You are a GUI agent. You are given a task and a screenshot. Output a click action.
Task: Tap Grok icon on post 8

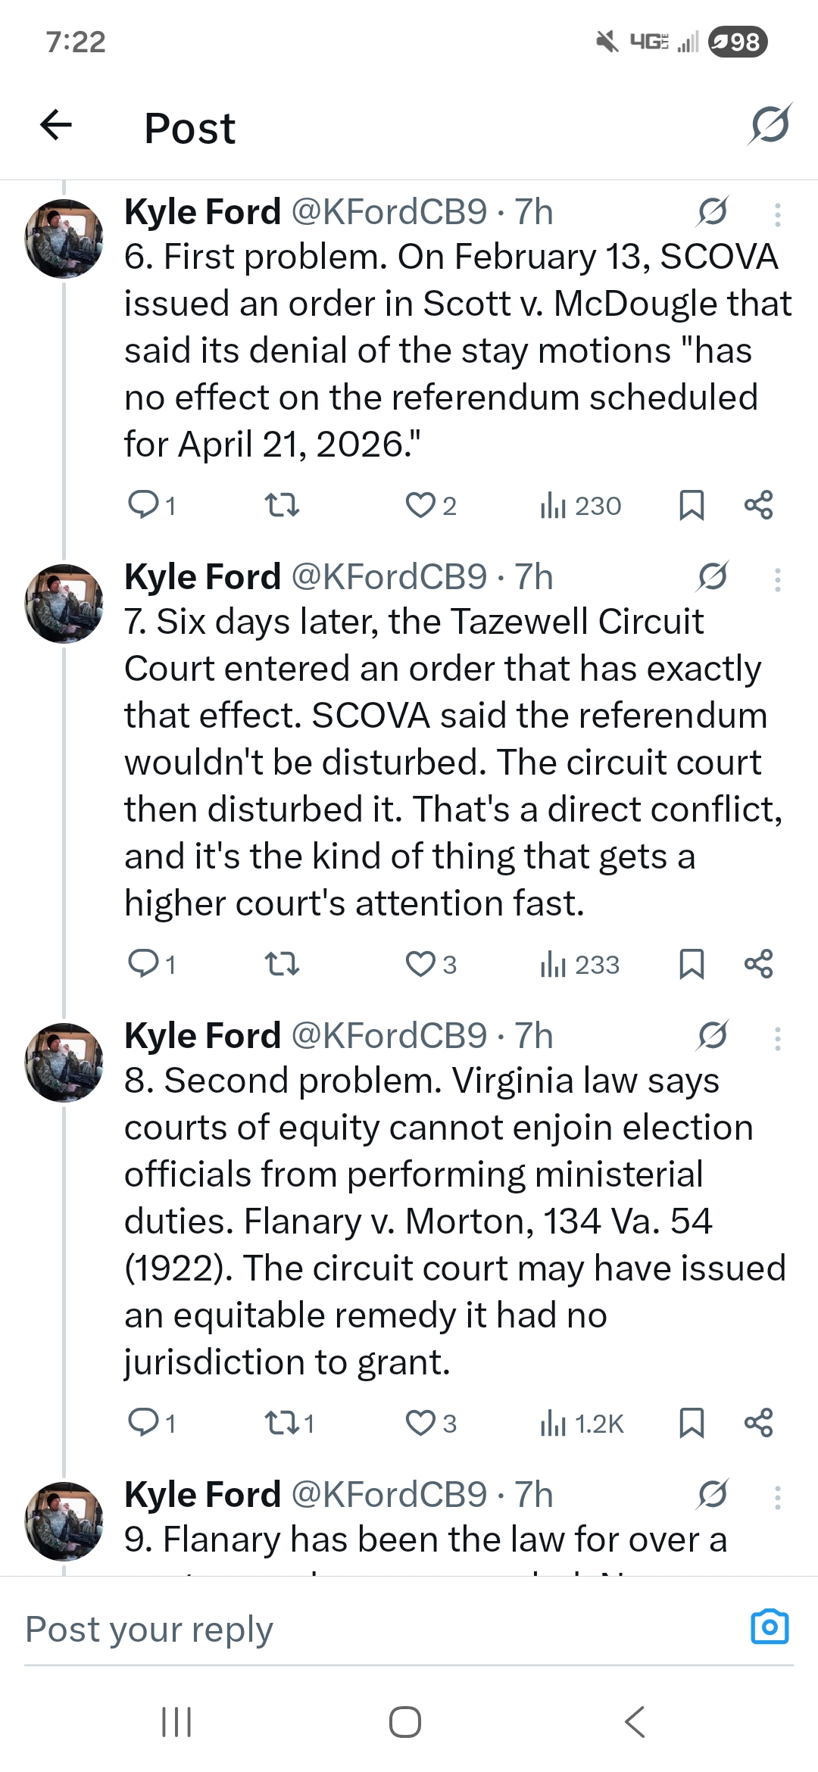(x=713, y=1035)
